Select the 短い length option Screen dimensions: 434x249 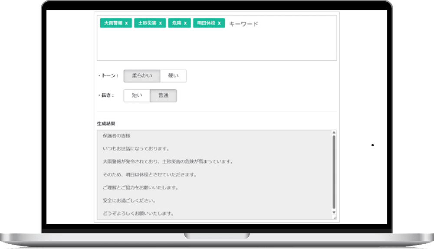pyautogui.click(x=137, y=95)
